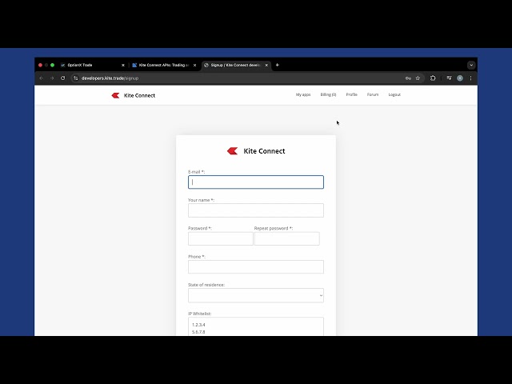The image size is (512, 384).
Task: Click the Repeat password field
Action: [286, 238]
